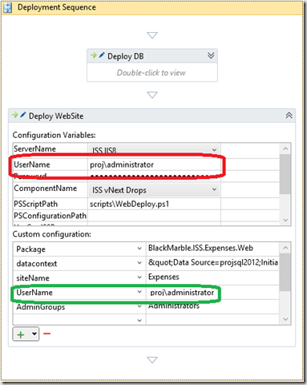This screenshot has width=307, height=385.
Task: Click the pencil icon on Deploy WebSite
Action: pyautogui.click(x=23, y=115)
